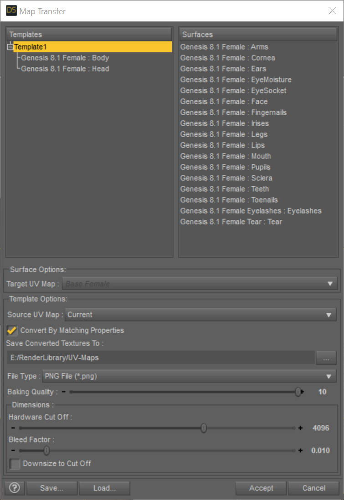The image size is (344, 500).
Task: Select Genesis 8.1 Female : Cornea surface
Action: coord(227,58)
